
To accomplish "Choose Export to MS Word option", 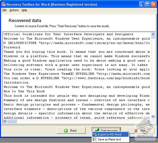I will (111, 134).
